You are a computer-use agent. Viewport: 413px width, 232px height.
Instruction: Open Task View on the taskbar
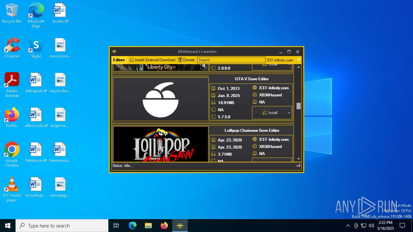tap(116, 226)
